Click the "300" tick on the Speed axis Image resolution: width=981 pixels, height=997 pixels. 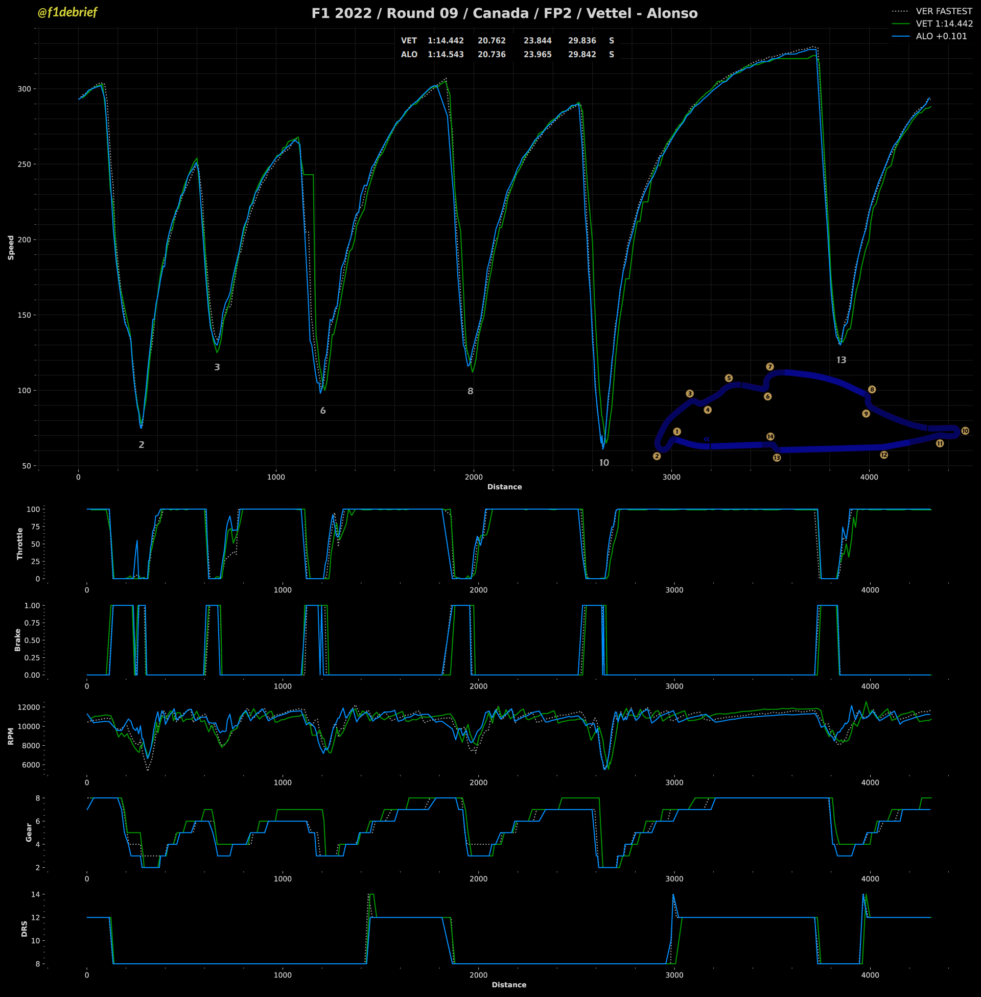[24, 89]
